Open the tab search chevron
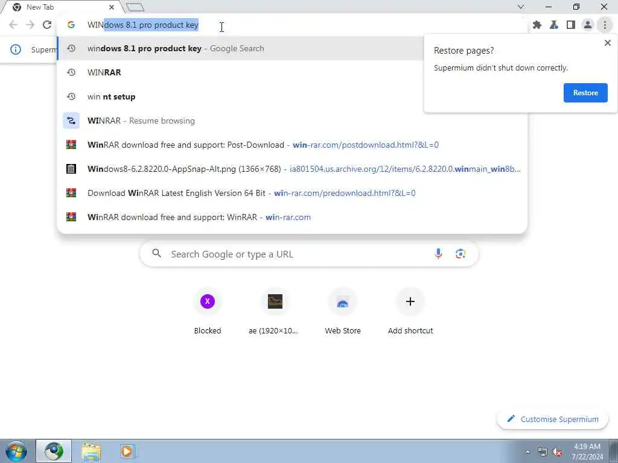 521,7
